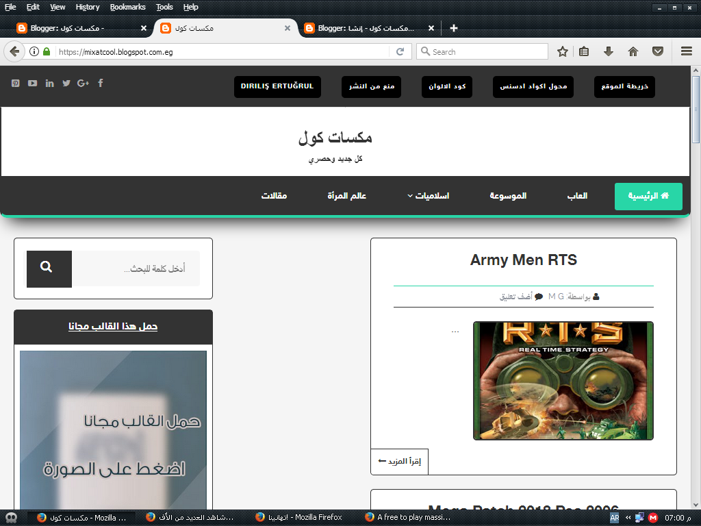
Task: Open the site's Google Plus icon
Action: coord(83,83)
